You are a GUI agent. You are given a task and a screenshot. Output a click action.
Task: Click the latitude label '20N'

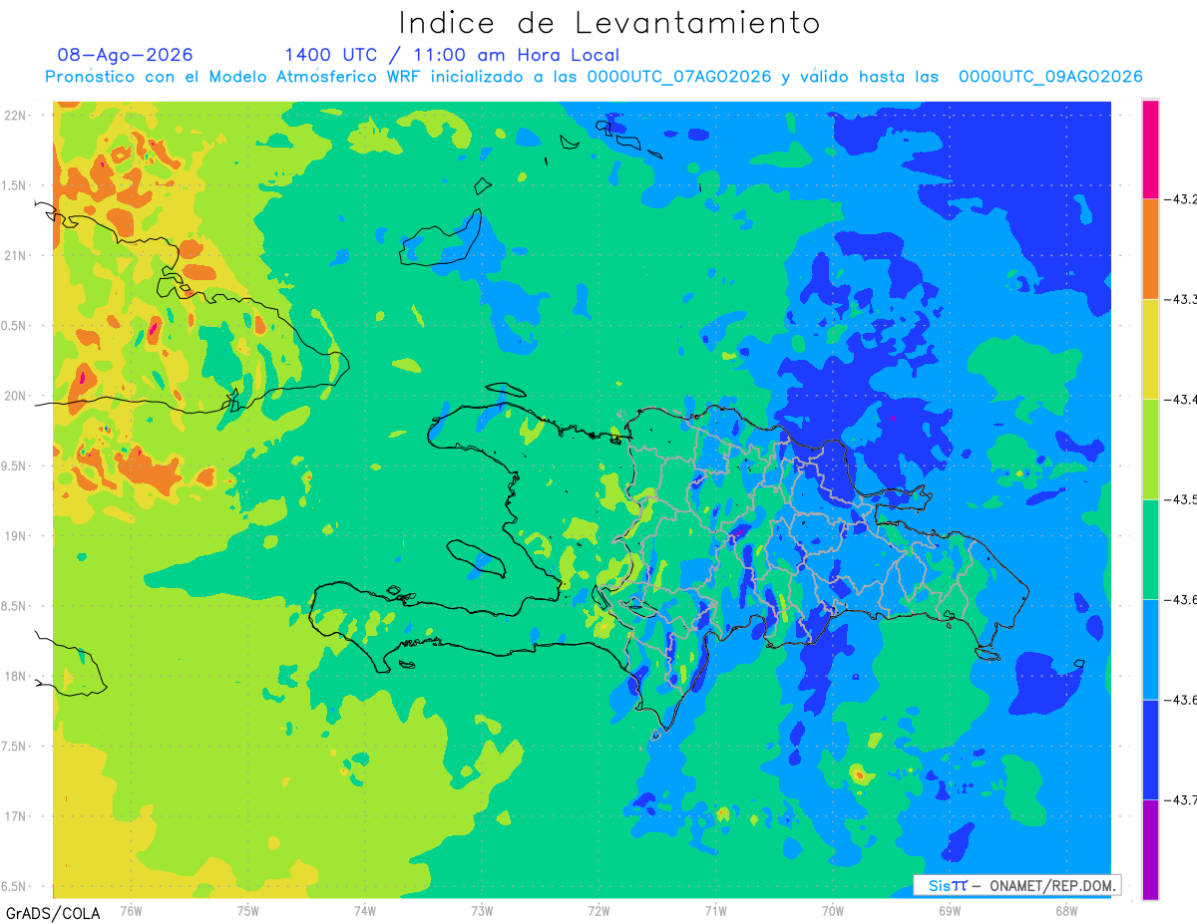(x=16, y=396)
